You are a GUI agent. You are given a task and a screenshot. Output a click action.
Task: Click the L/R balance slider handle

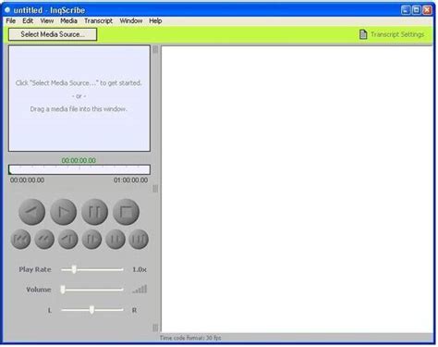tap(91, 310)
